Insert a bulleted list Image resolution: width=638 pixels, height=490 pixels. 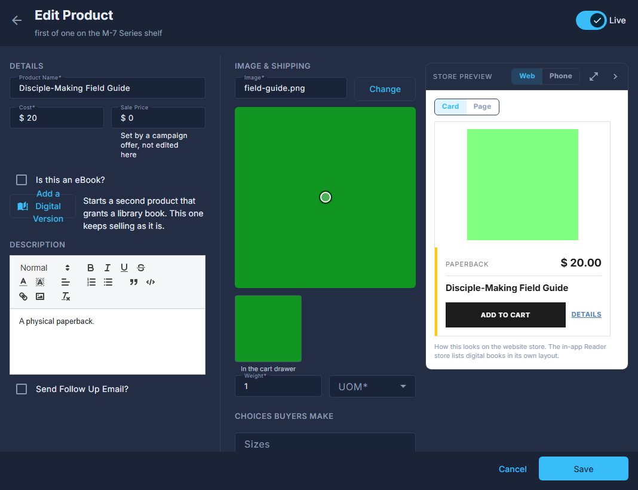coord(108,282)
